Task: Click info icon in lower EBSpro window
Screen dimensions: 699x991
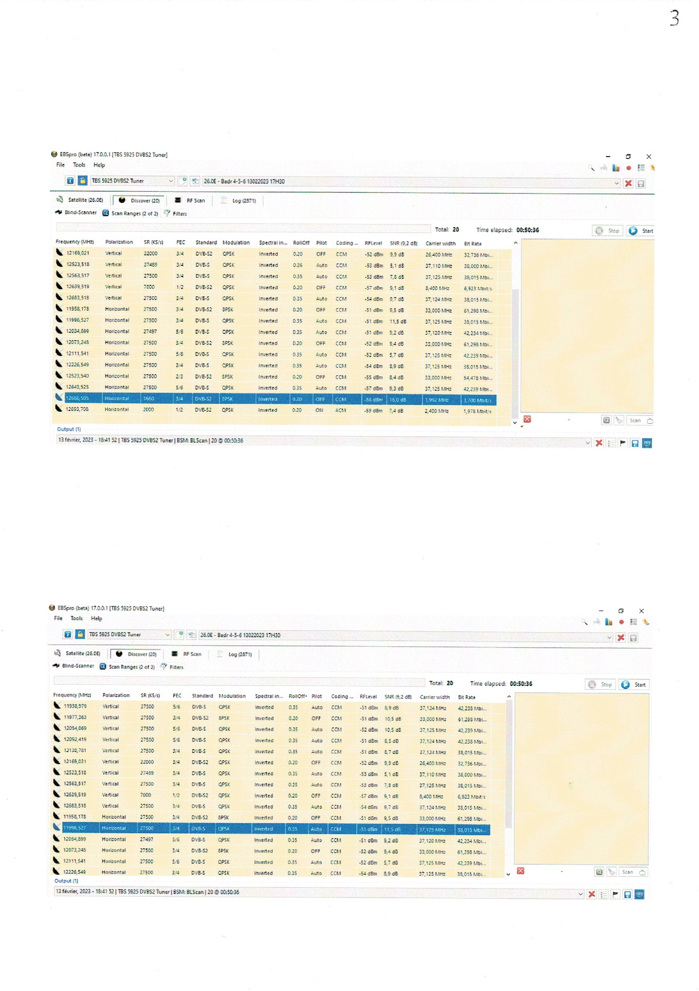Action: 67,635
